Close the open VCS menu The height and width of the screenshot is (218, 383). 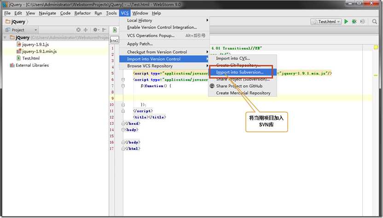(125, 13)
